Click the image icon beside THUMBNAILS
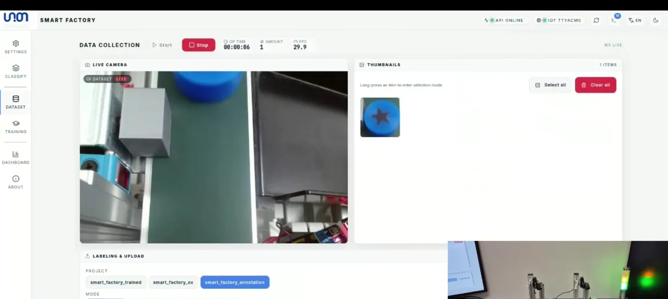Image resolution: width=668 pixels, height=299 pixels. click(x=362, y=65)
